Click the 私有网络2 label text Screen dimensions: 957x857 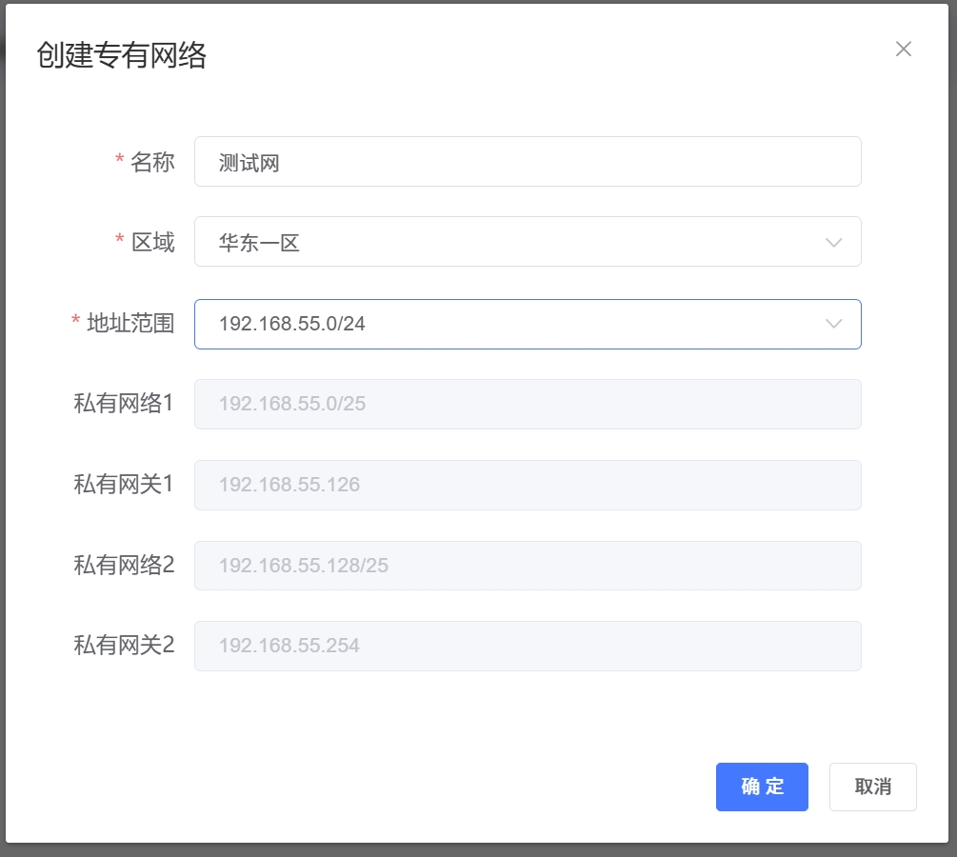pyautogui.click(x=124, y=566)
